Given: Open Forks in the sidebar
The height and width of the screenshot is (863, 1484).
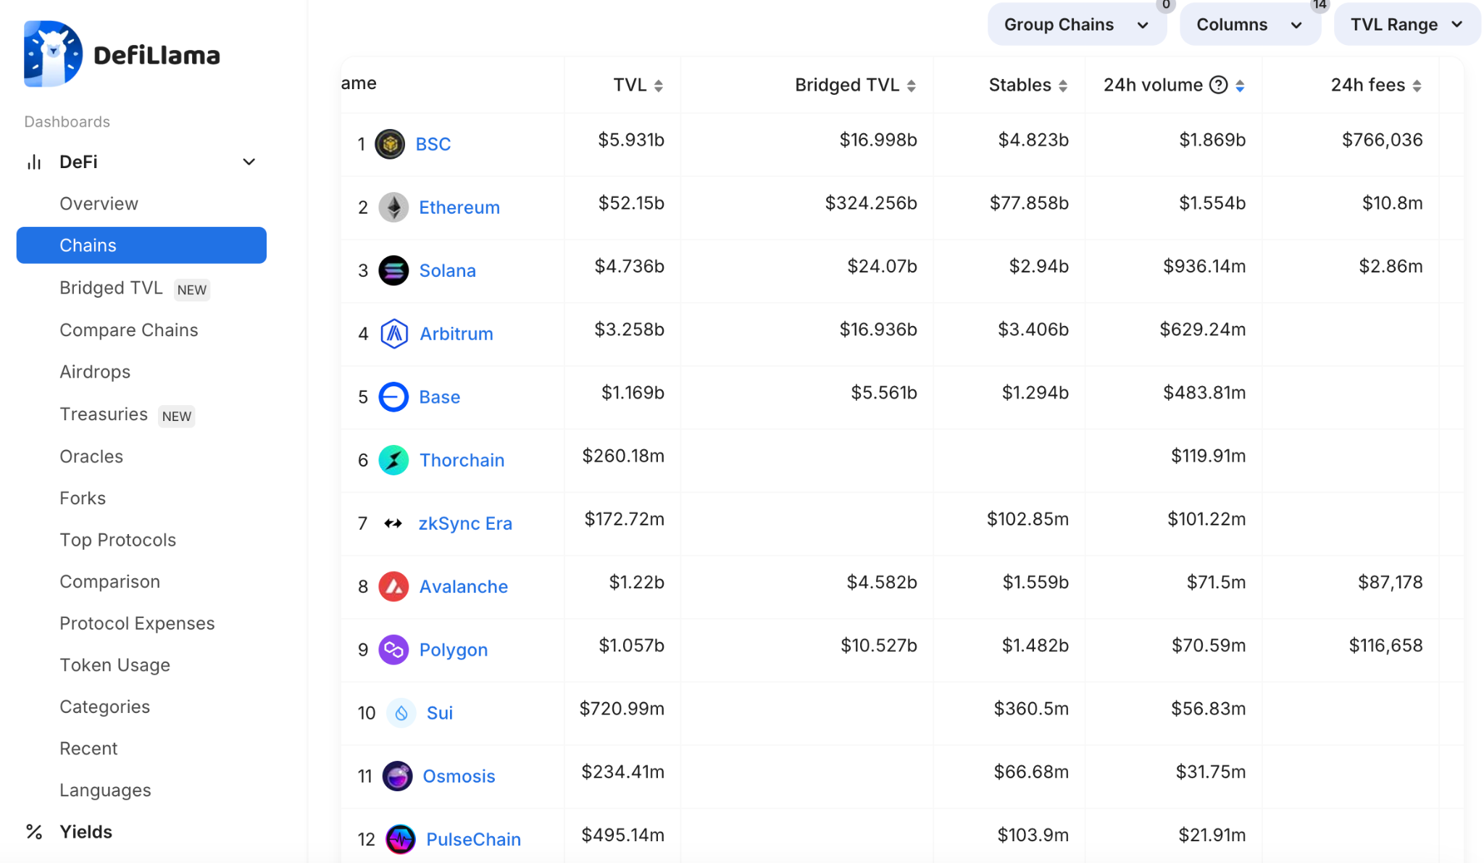Looking at the screenshot, I should (x=83, y=498).
